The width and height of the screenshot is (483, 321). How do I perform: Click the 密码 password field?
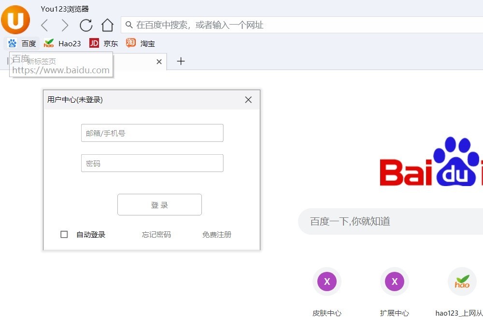coord(152,163)
